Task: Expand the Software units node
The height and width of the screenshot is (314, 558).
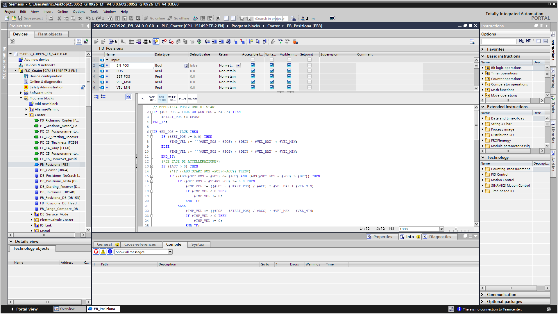Action: [x=21, y=93]
